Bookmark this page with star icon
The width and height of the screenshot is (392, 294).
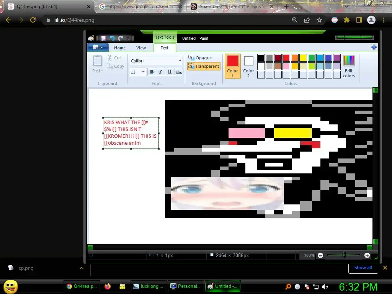pyautogui.click(x=319, y=20)
